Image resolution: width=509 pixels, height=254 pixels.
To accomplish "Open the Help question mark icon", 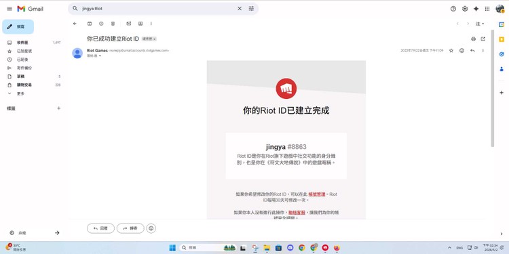I will (453, 9).
